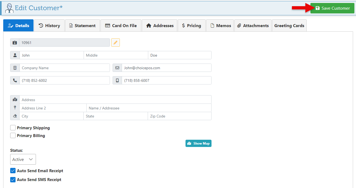Open the Card On File tab
The width and height of the screenshot is (356, 188).
[x=121, y=26]
